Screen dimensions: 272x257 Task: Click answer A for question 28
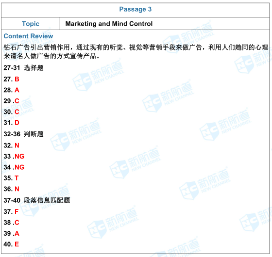17,90
